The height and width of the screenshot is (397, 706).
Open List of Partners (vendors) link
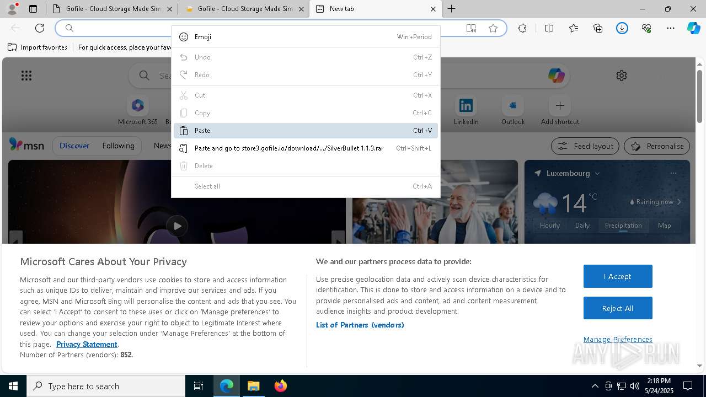(360, 325)
